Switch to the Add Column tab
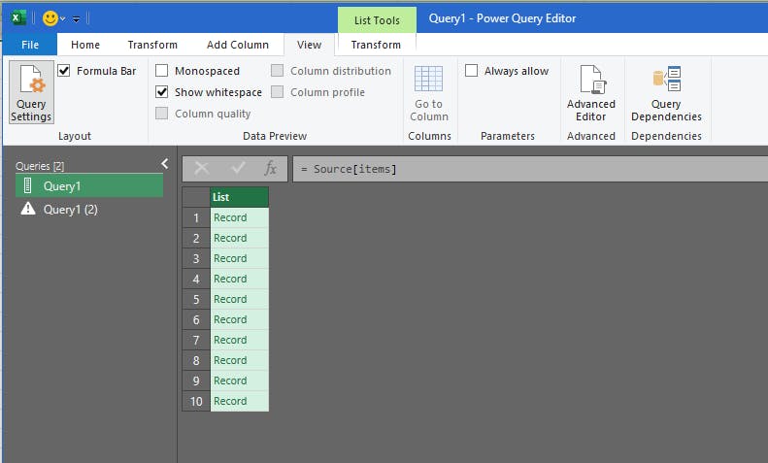Viewport: 768px width, 463px height. click(x=238, y=45)
